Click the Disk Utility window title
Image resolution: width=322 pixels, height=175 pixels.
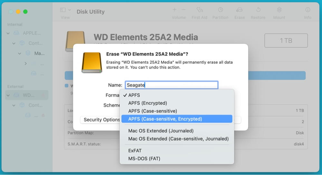(x=90, y=12)
